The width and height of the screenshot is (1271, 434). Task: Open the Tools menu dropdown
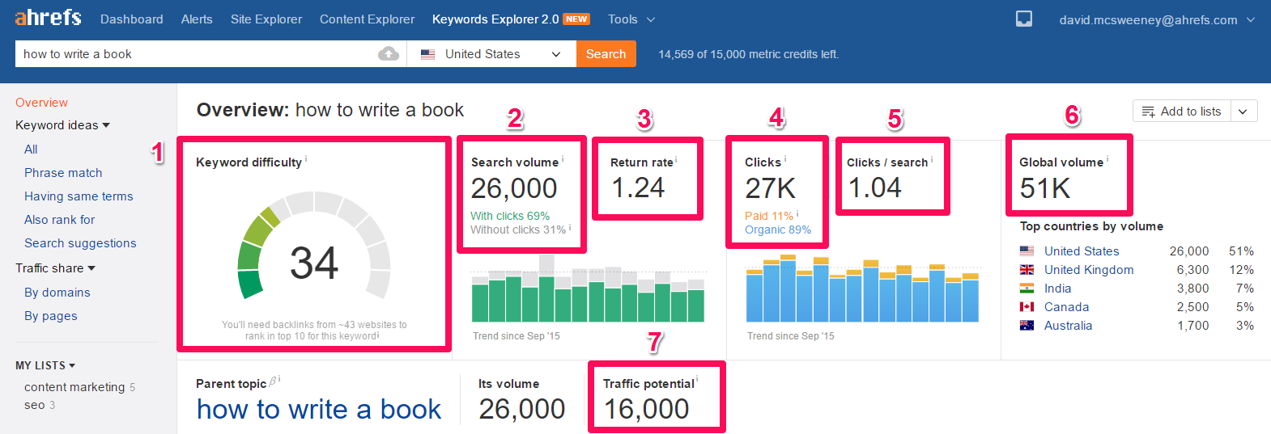pos(631,19)
